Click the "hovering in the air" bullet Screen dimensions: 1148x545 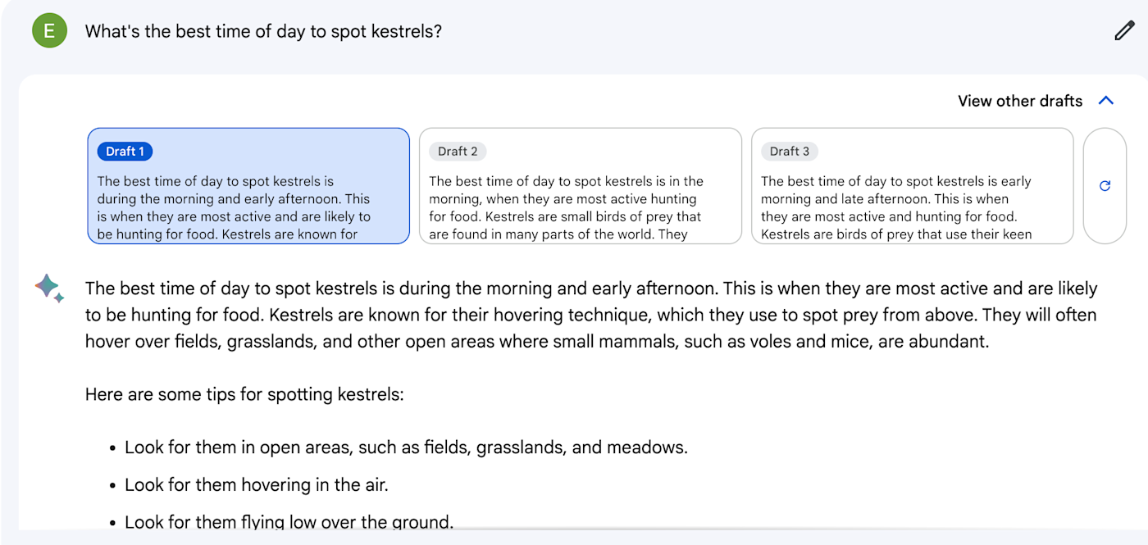[256, 484]
